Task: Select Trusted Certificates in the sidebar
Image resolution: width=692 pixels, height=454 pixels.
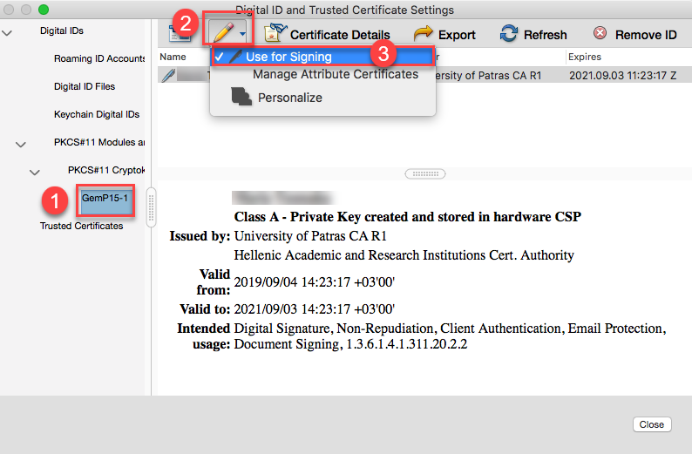Action: [82, 226]
